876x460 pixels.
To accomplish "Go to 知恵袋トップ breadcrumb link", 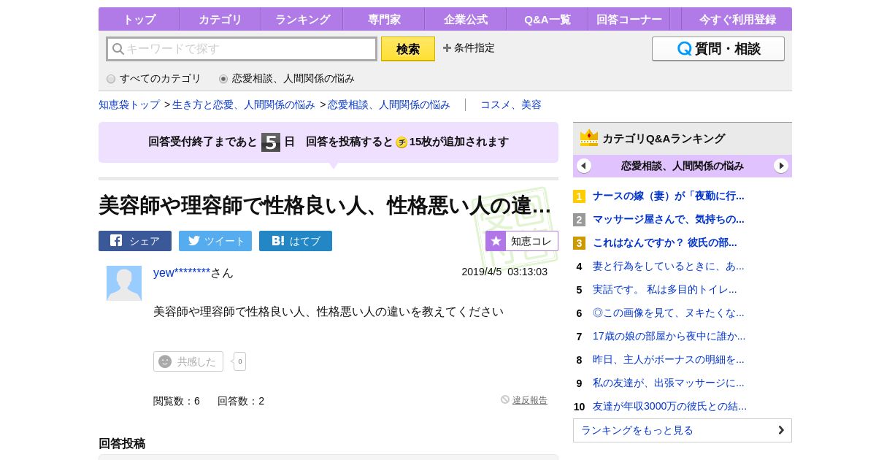I will tap(129, 104).
